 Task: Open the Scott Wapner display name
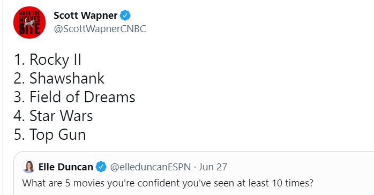point(85,16)
